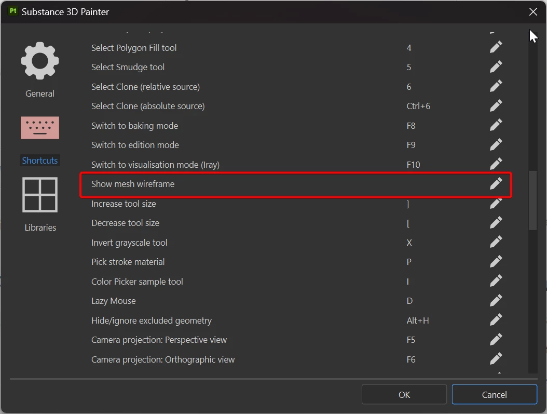Select 'Pick stroke material' entry
The width and height of the screenshot is (547, 414).
pos(128,262)
